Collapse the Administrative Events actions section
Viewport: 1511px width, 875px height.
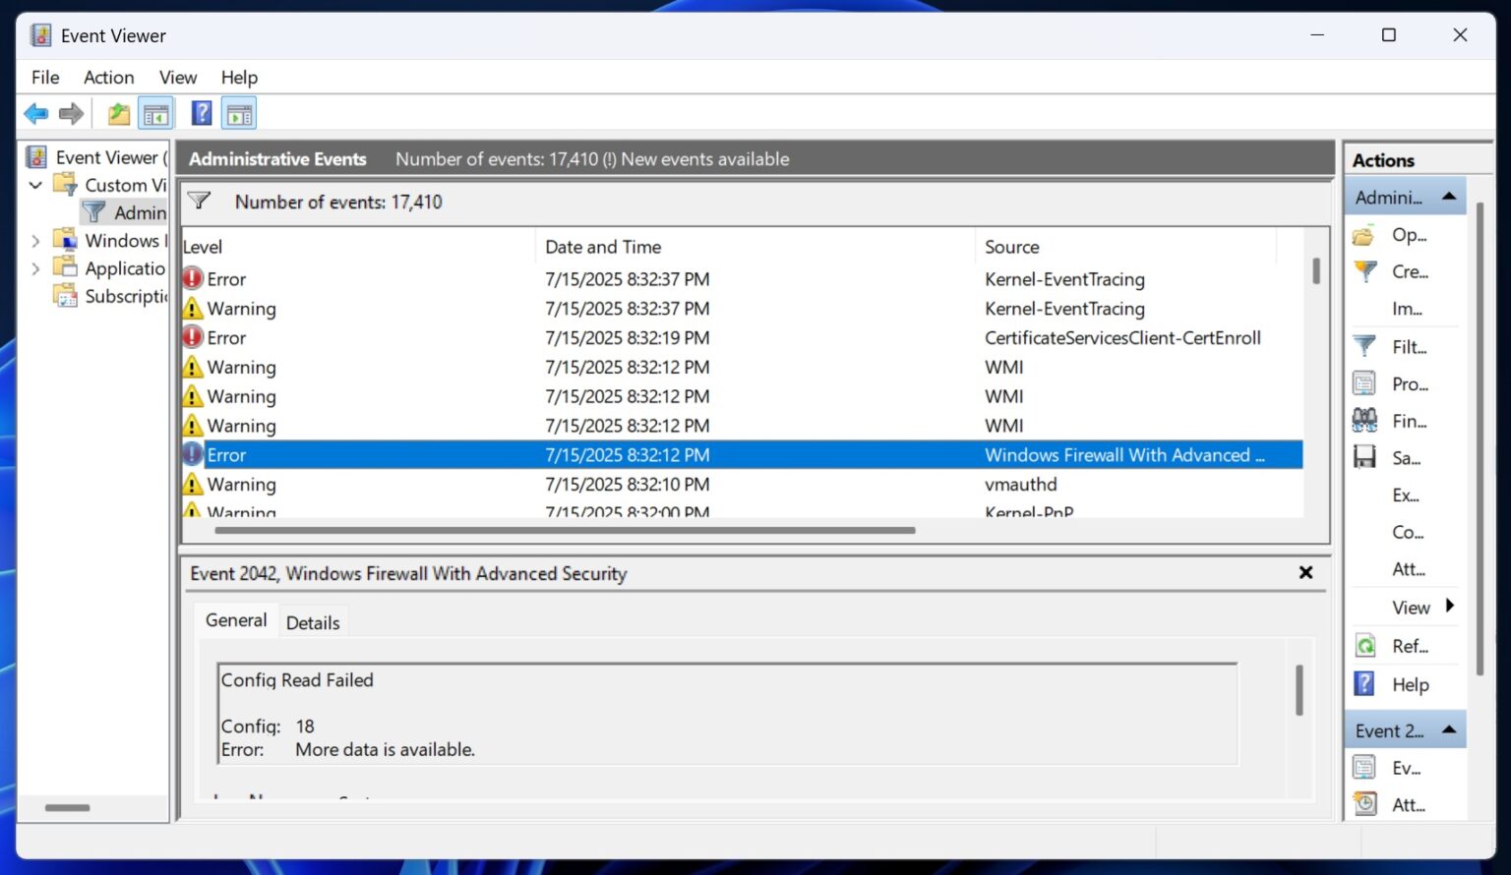1448,196
